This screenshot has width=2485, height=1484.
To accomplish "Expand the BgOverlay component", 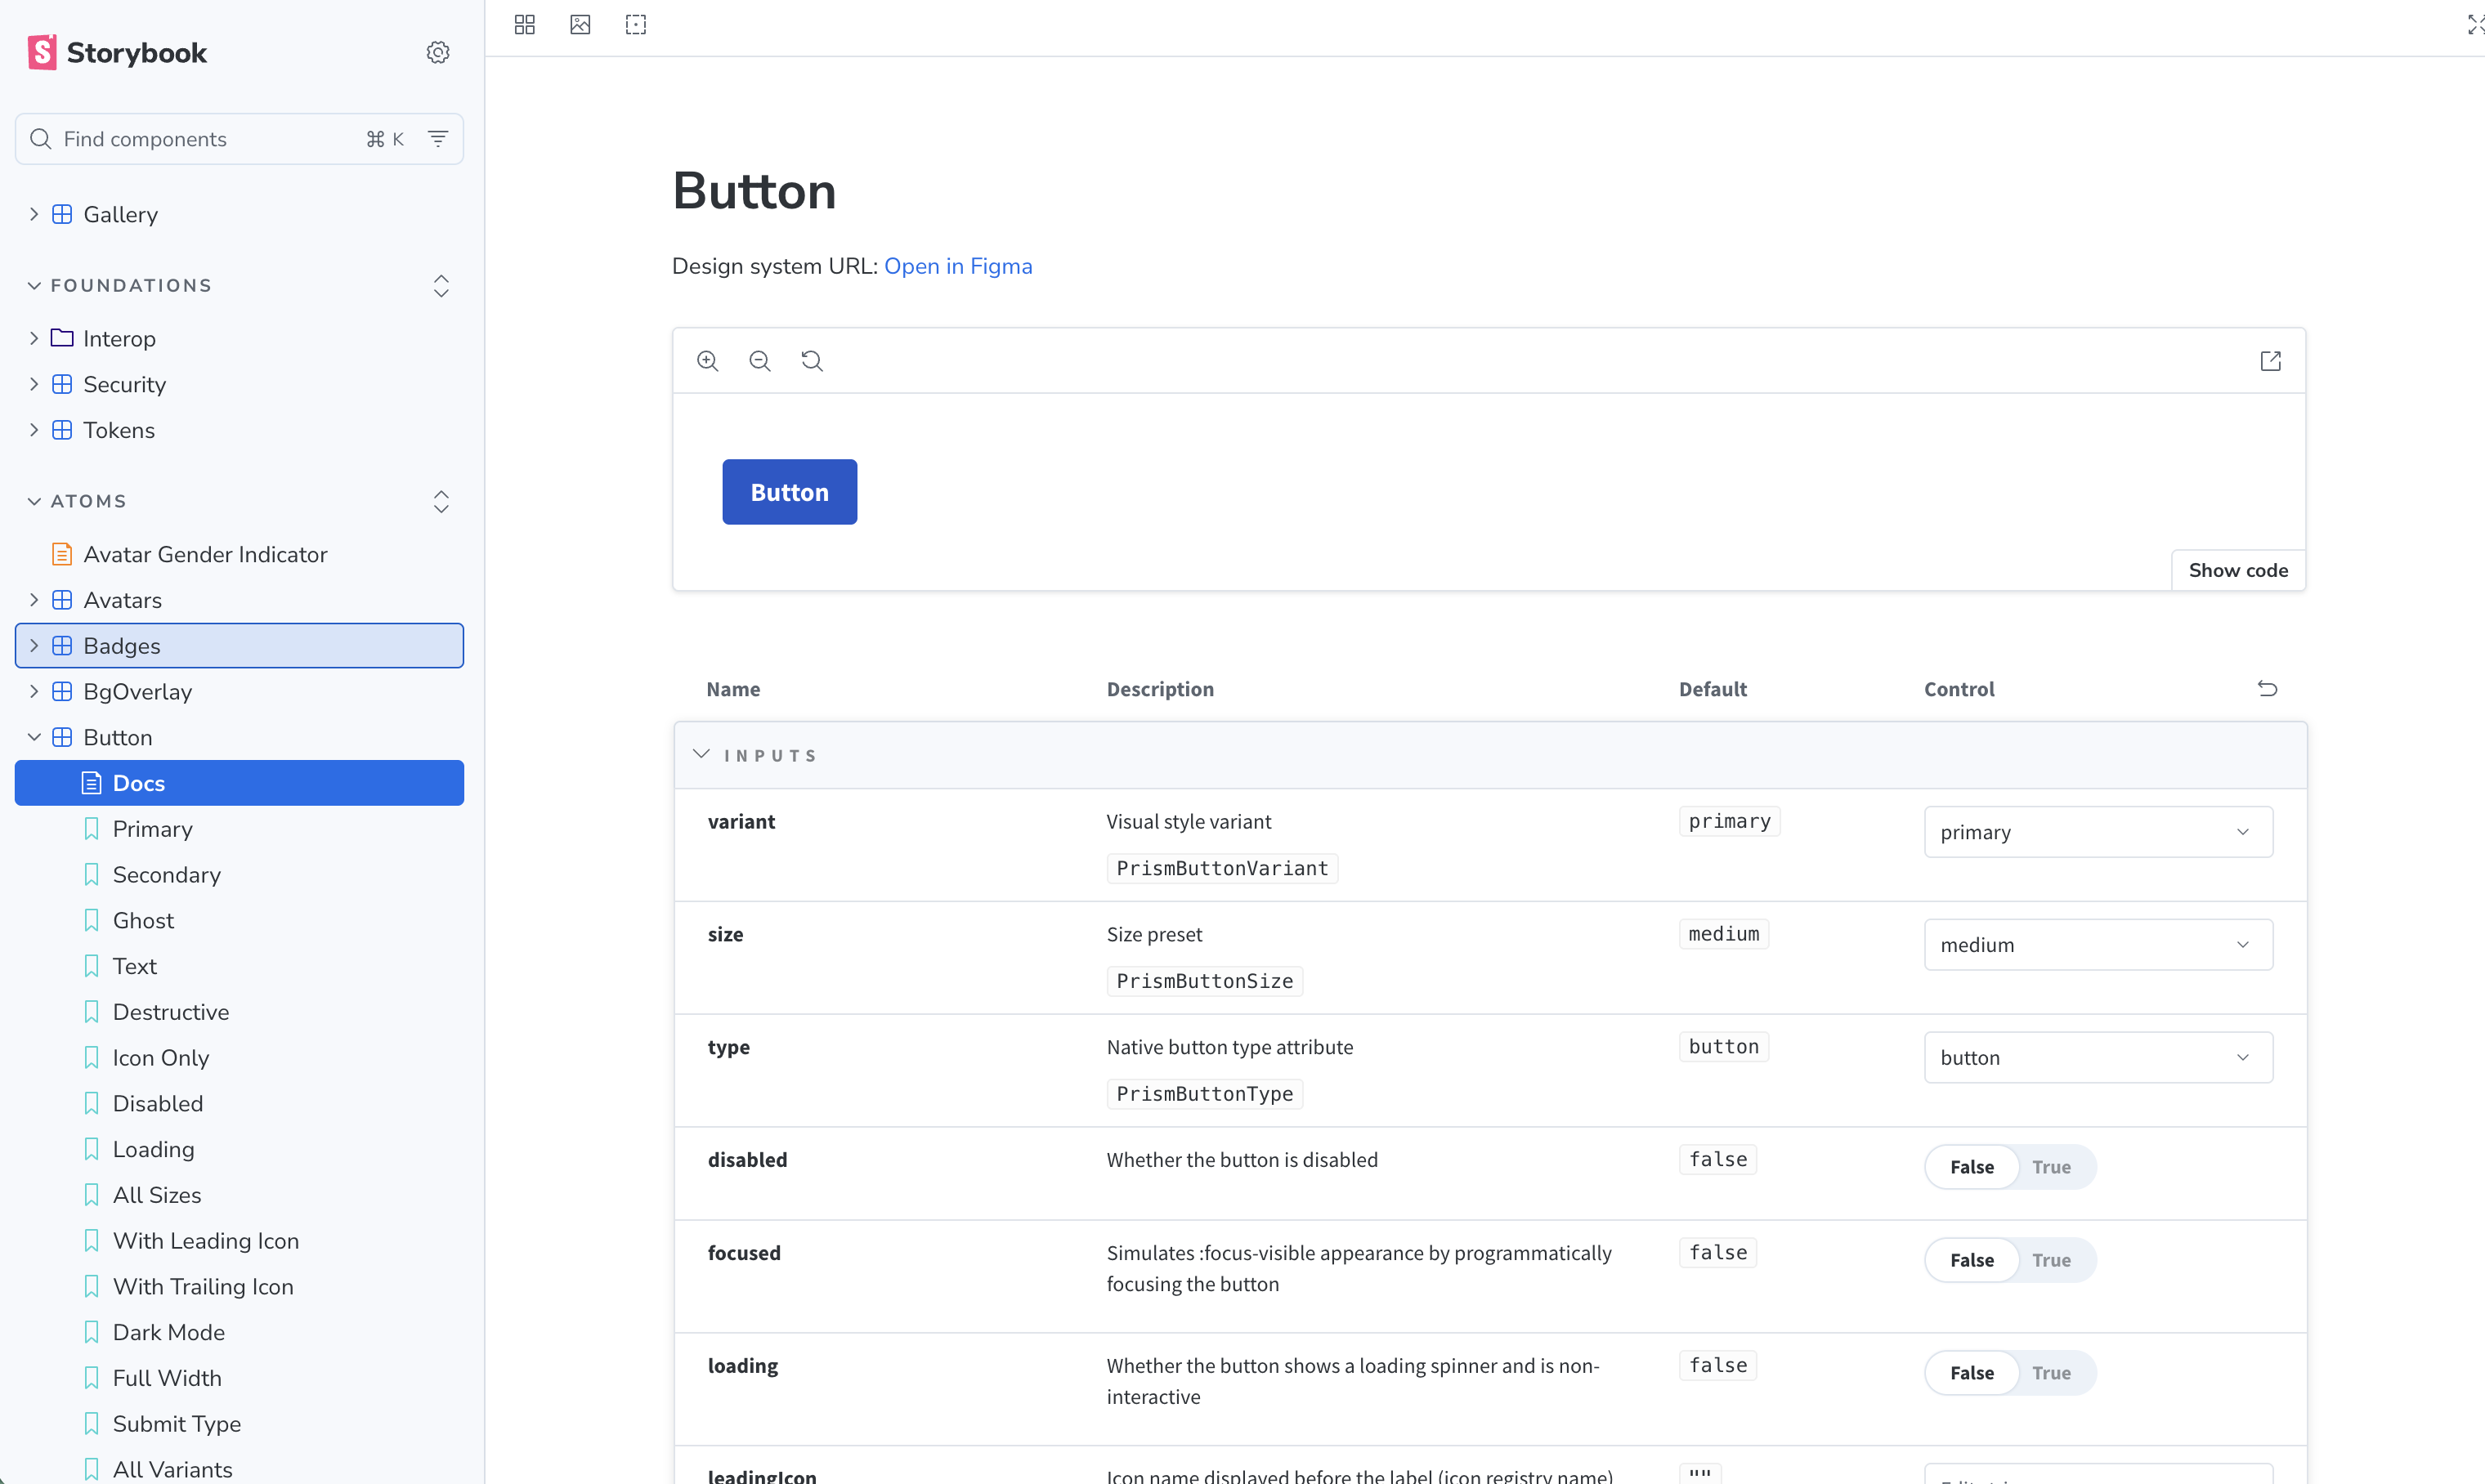I will click(x=239, y=692).
